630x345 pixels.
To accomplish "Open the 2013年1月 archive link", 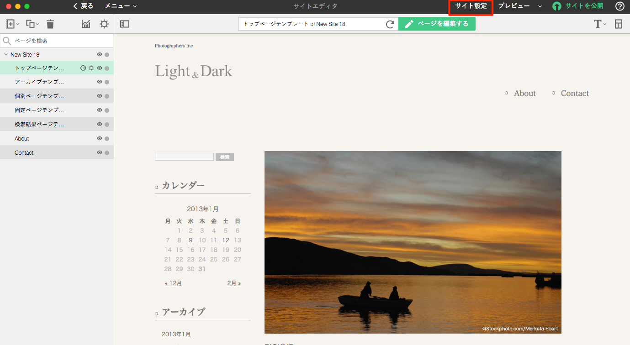I will (x=176, y=334).
